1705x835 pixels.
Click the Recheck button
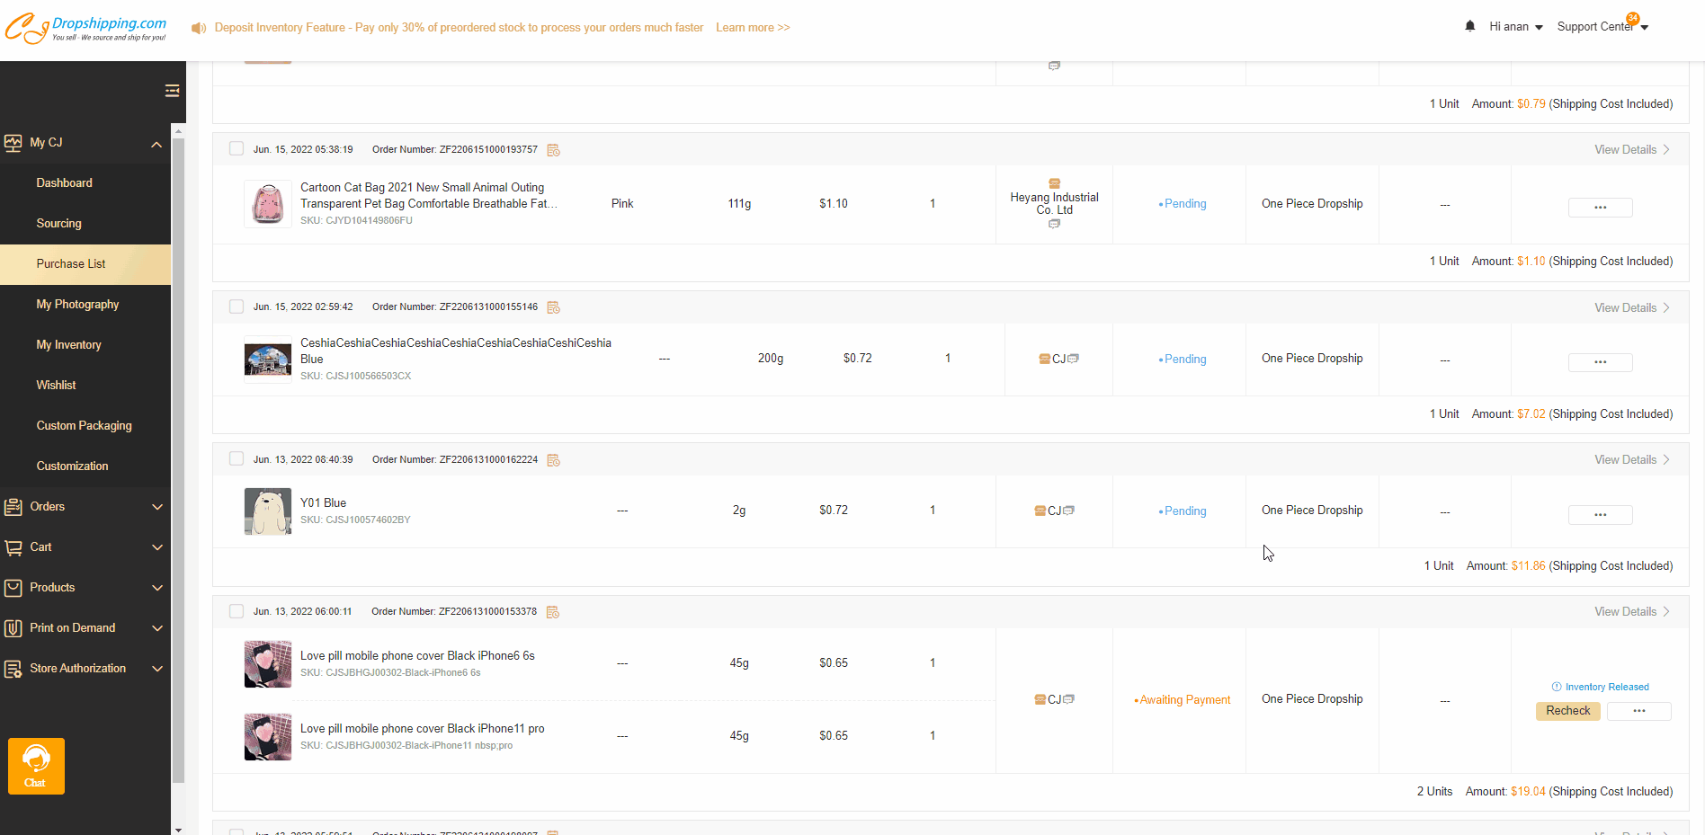(x=1567, y=711)
